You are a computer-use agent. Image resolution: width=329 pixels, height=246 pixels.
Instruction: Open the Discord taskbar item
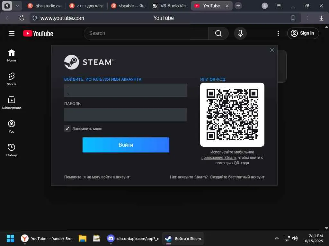point(133,238)
